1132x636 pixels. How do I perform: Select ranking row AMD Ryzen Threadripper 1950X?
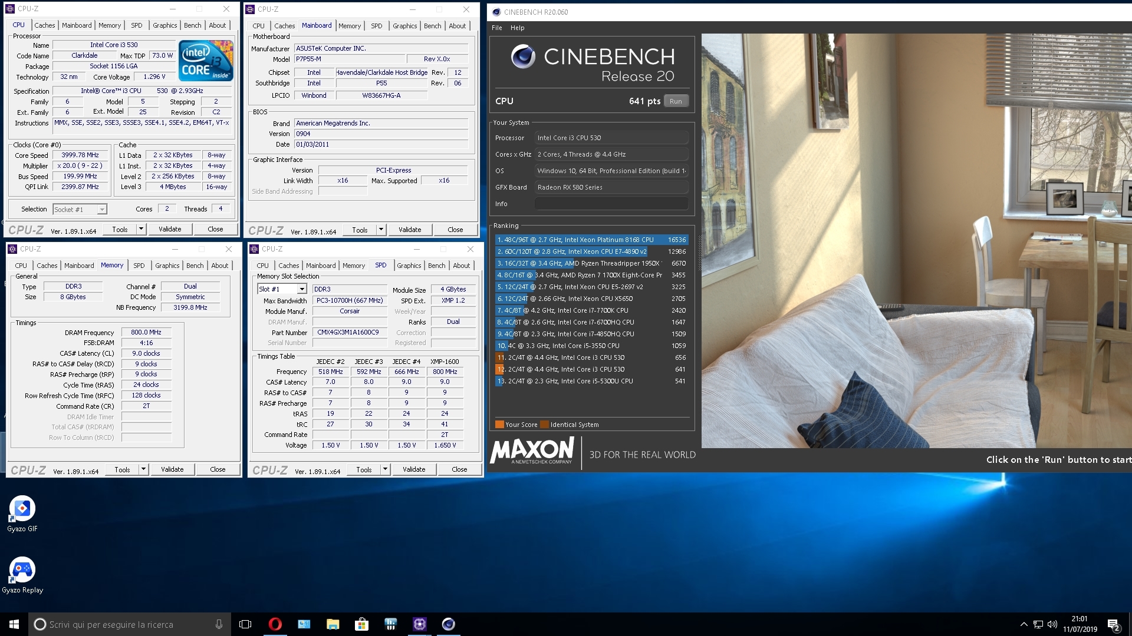(x=591, y=263)
